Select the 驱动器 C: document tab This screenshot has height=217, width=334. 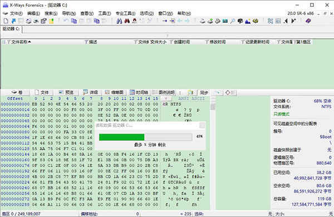point(11,29)
